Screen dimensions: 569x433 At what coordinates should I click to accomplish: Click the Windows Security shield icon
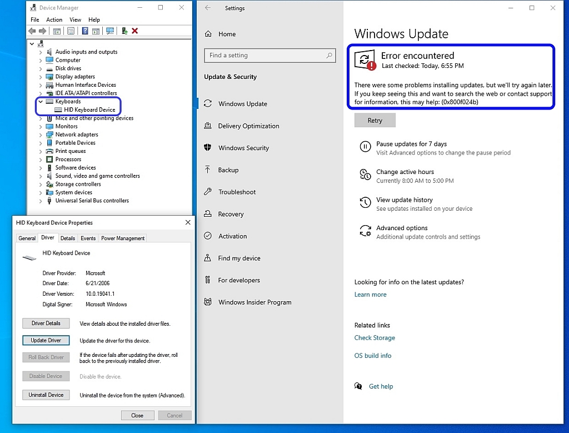[208, 147]
